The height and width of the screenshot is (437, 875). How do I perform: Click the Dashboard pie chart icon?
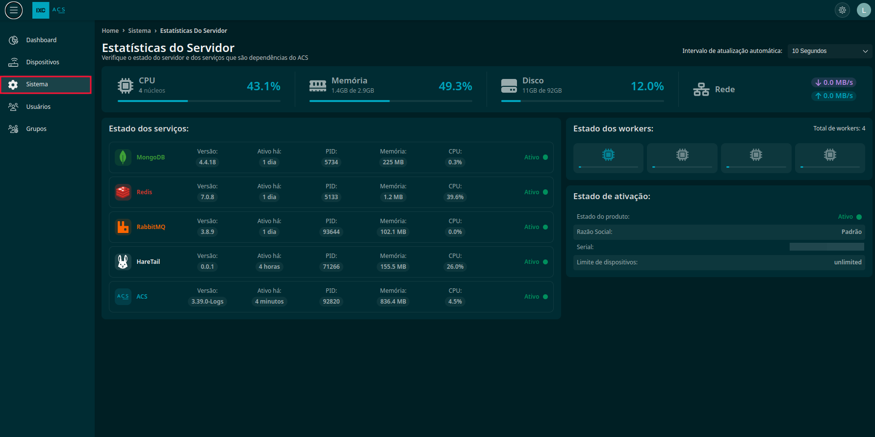pyautogui.click(x=14, y=40)
